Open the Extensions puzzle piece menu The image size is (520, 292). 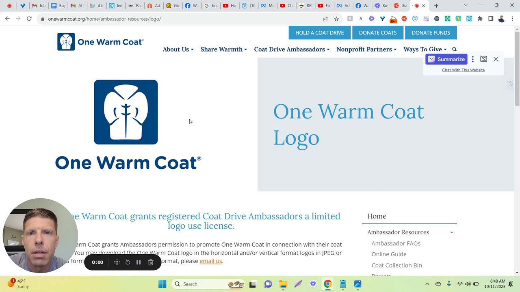[480, 19]
